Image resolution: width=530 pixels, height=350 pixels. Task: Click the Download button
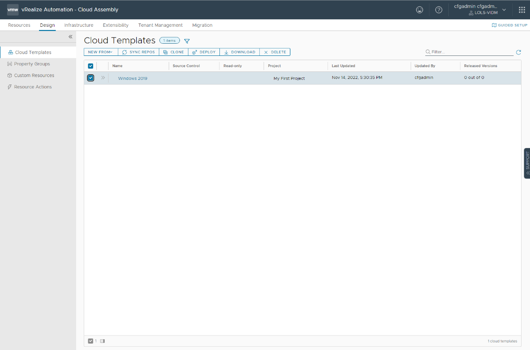point(240,52)
